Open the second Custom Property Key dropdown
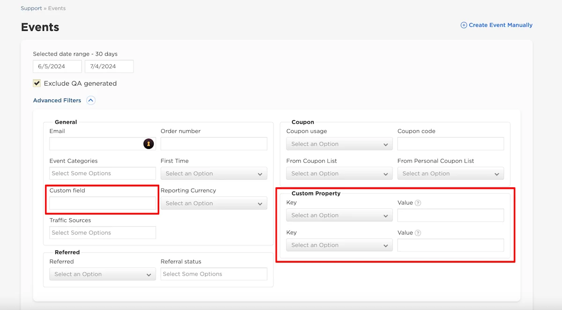The image size is (562, 310). click(340, 245)
